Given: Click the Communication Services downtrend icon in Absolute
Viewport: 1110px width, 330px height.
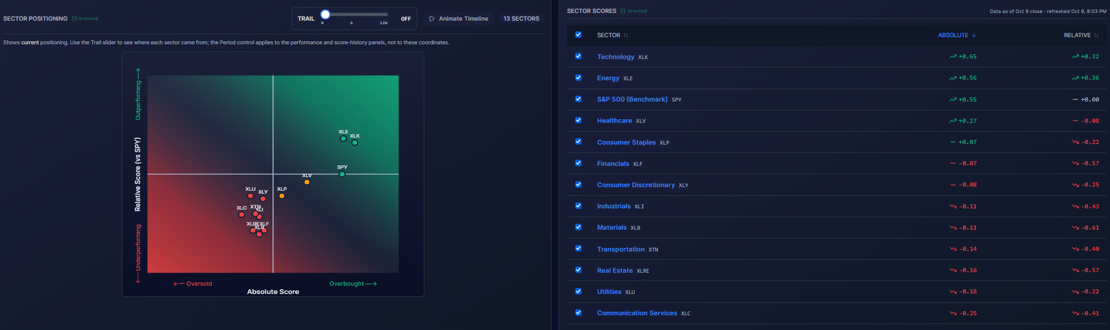Looking at the screenshot, I should coord(953,313).
